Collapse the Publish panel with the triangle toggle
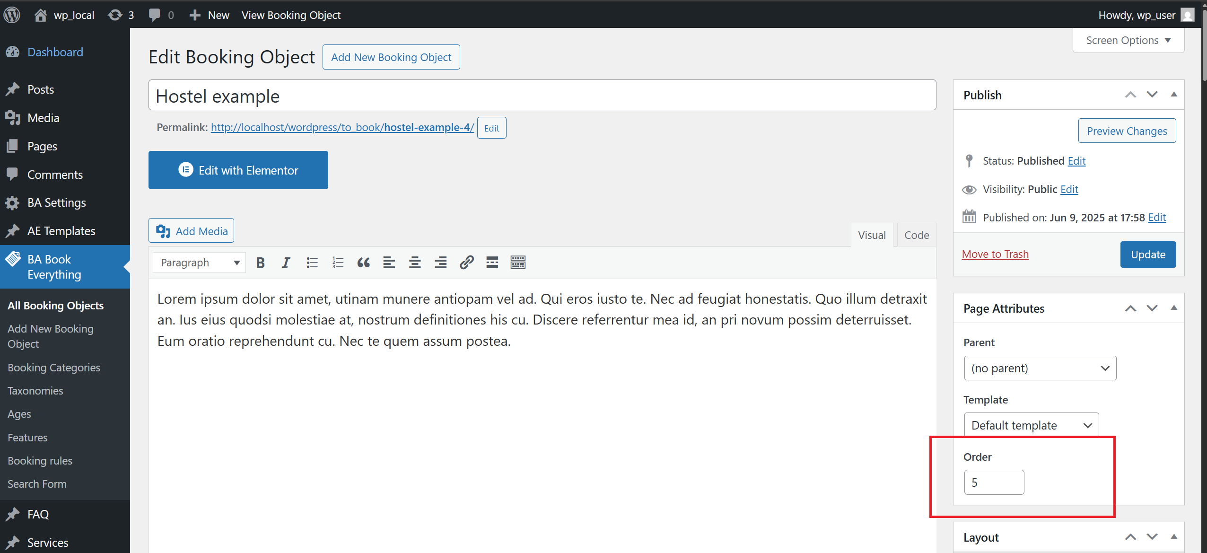 tap(1174, 95)
